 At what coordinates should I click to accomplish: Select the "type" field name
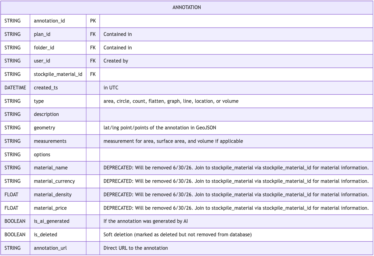click(39, 101)
